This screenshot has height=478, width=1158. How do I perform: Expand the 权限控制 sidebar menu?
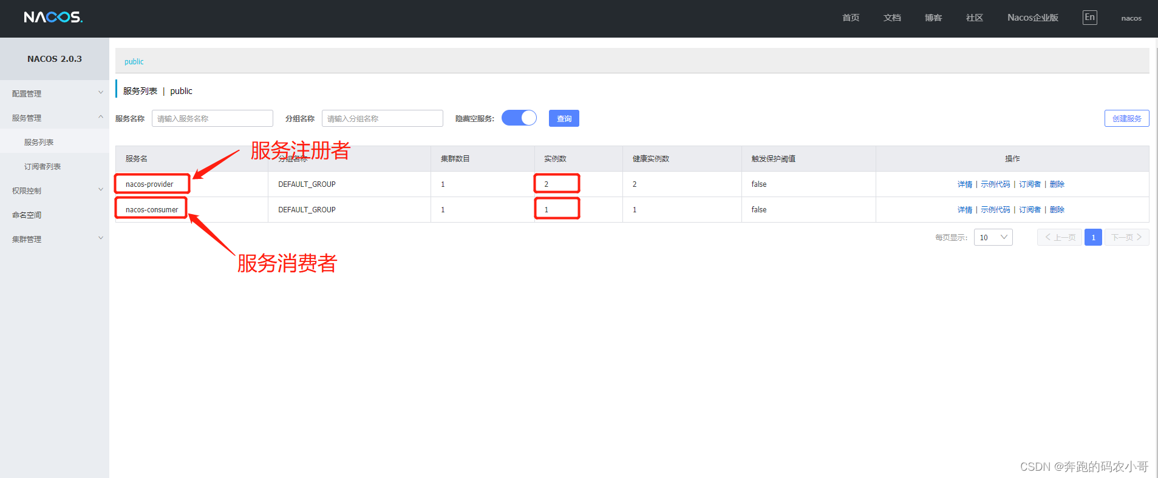click(x=55, y=190)
